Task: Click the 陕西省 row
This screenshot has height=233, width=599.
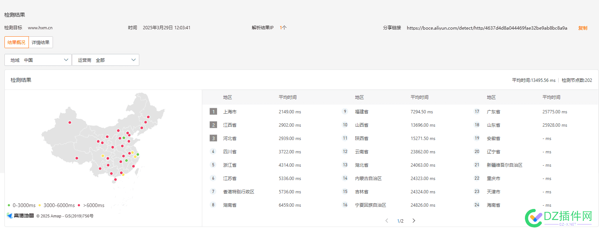Action: pyautogui.click(x=400, y=138)
